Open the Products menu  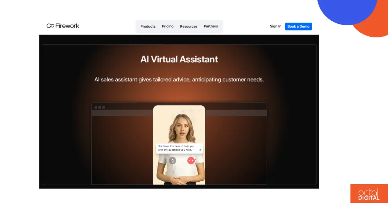[148, 27]
